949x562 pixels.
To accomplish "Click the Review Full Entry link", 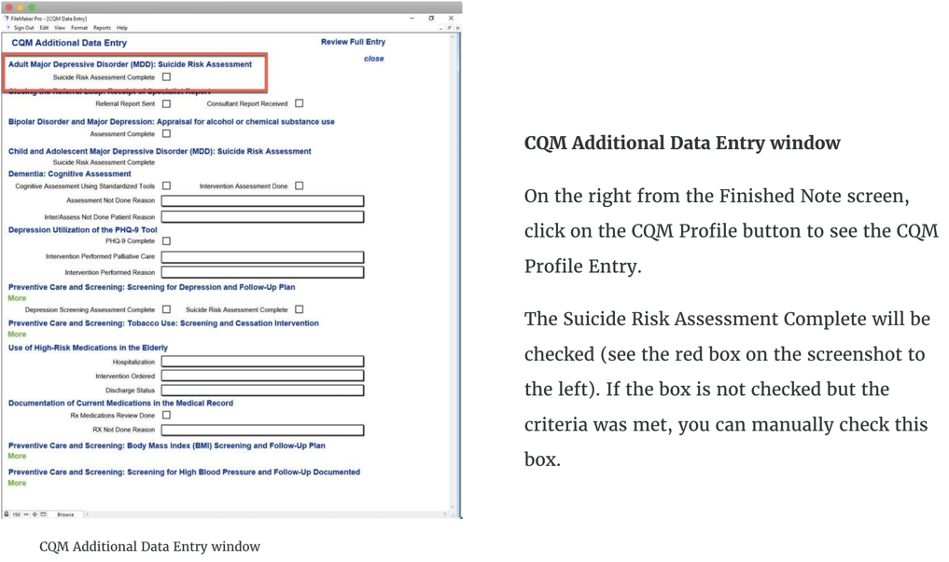I will [x=353, y=42].
